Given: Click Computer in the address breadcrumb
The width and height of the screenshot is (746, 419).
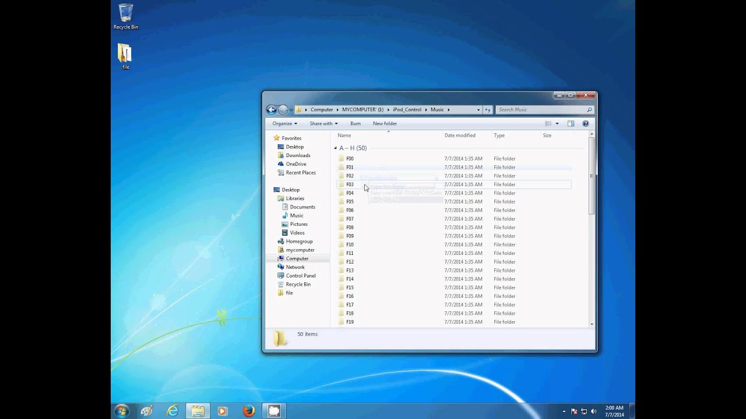Looking at the screenshot, I should [322, 109].
